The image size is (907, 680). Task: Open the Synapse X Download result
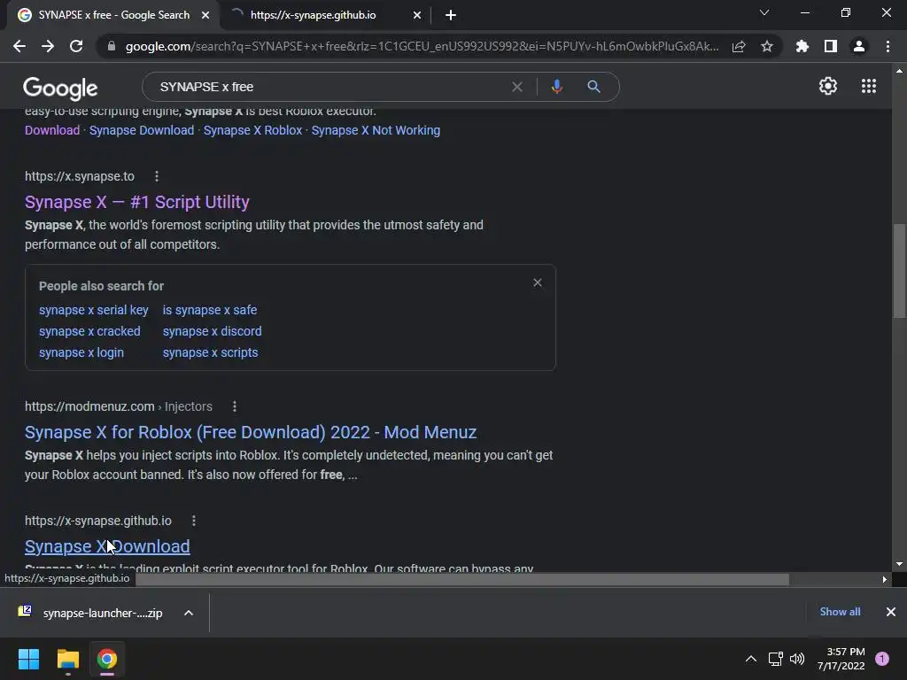pos(107,546)
